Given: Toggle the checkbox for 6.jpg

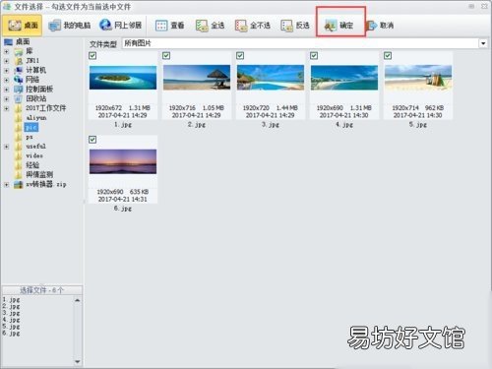Looking at the screenshot, I should (92, 140).
